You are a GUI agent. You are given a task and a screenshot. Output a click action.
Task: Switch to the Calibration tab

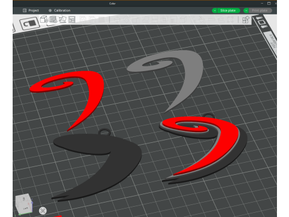click(x=60, y=10)
